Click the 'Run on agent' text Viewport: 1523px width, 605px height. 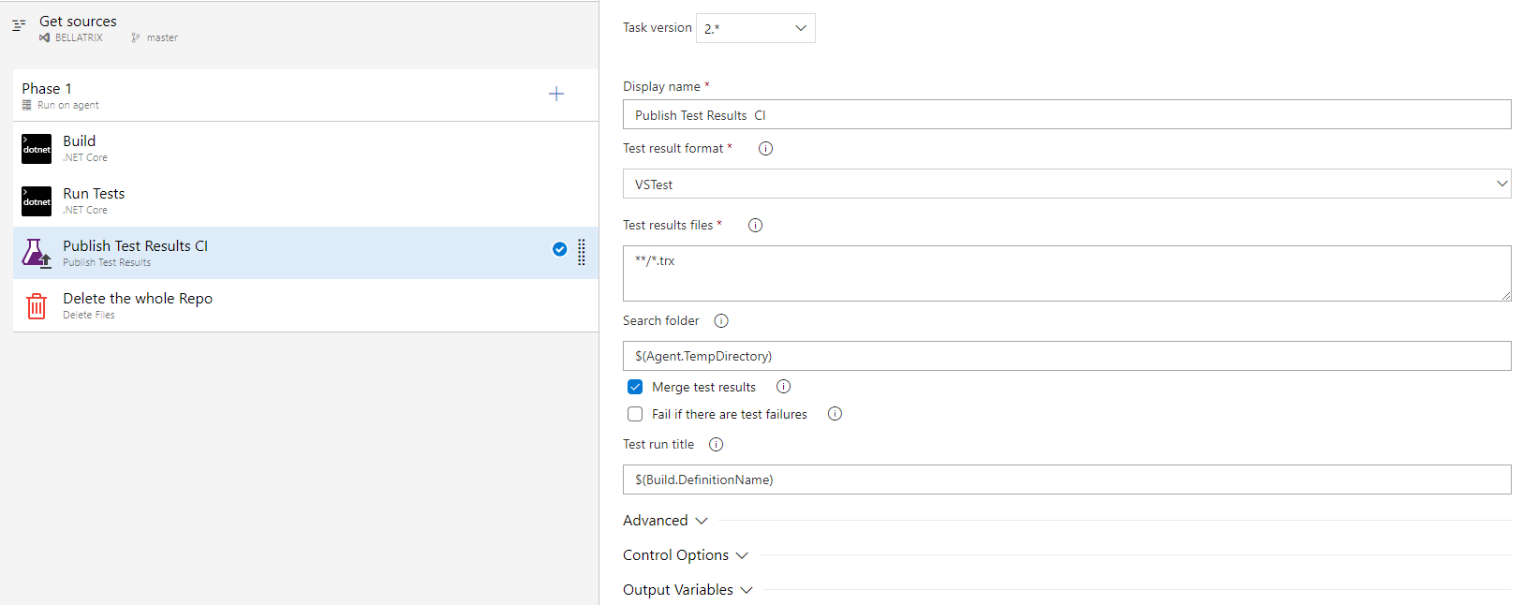(67, 105)
